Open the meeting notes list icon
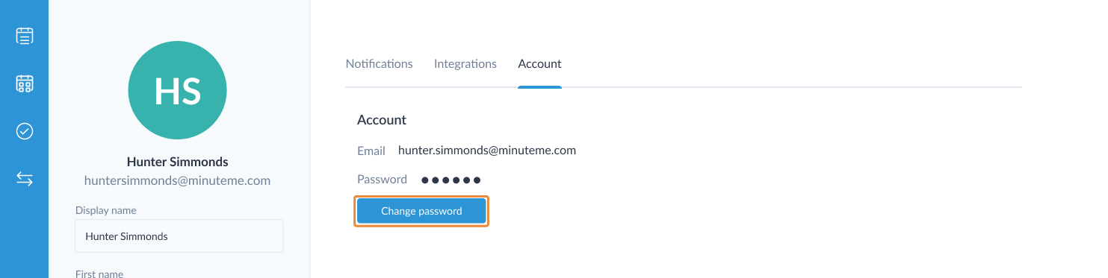Image resolution: width=1108 pixels, height=278 pixels. coord(25,36)
